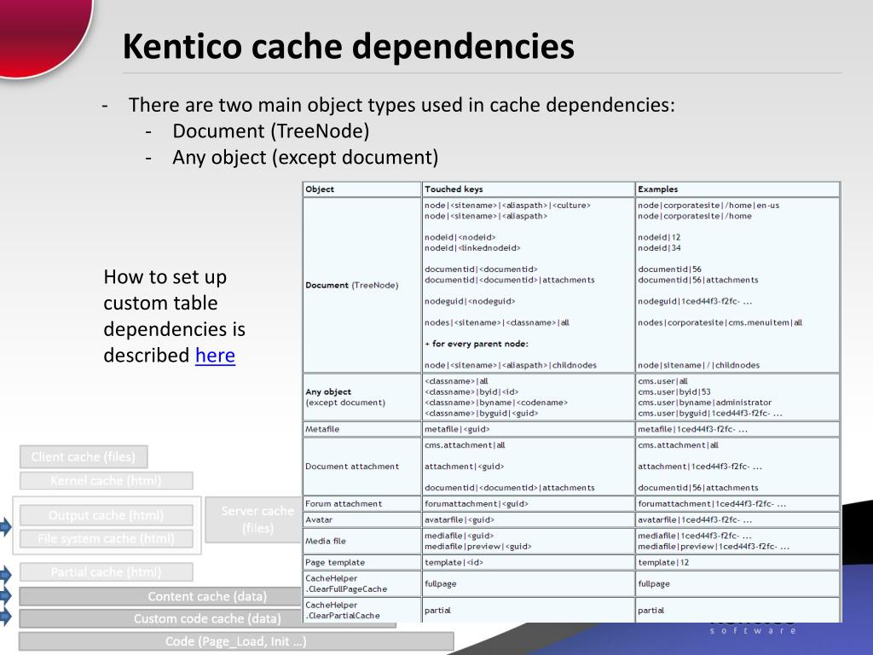873x655 pixels.
Task: Click the 'Examples' column header
Action: (x=737, y=189)
